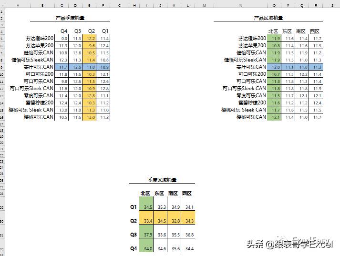Viewport: 340px width, 256px height.
Task: Select 雪碧柠檬200 label in right table
Action: (x=252, y=103)
